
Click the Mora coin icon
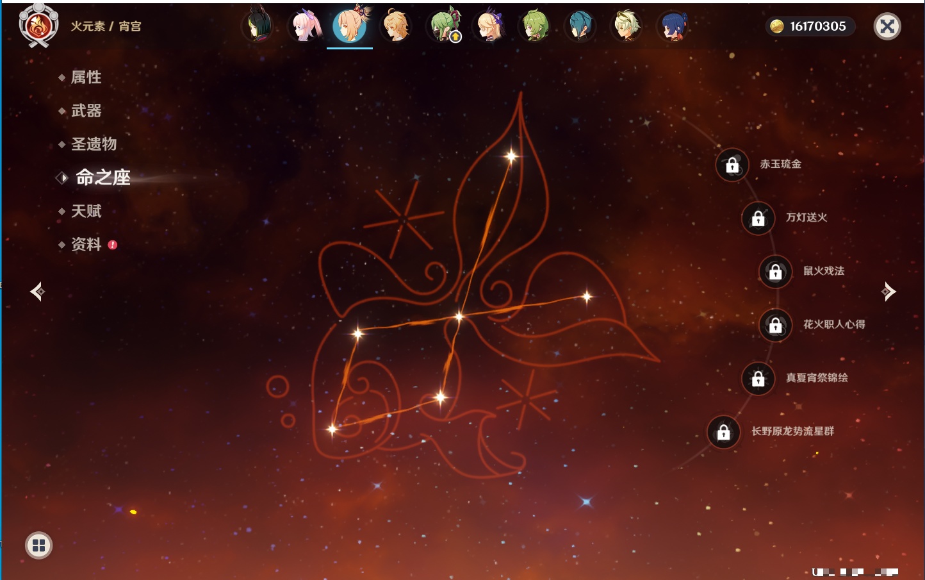click(x=777, y=26)
